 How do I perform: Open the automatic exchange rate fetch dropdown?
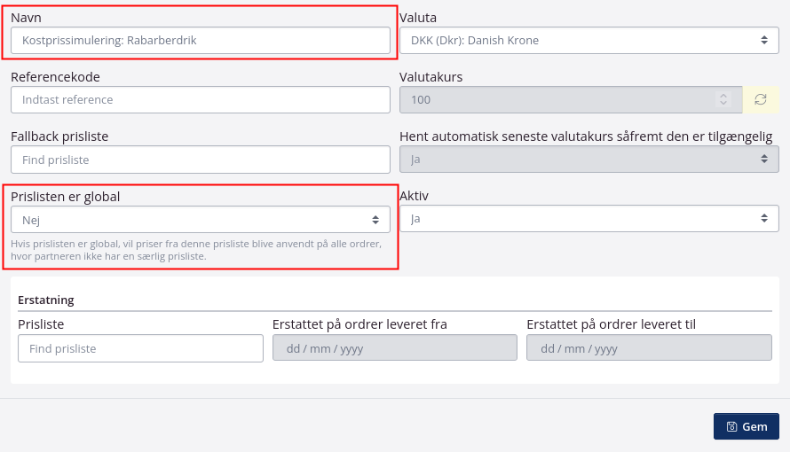coord(589,160)
